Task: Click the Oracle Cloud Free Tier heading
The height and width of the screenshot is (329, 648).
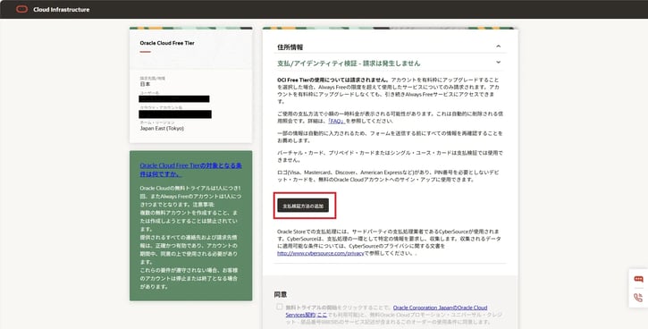Action: pyautogui.click(x=167, y=43)
